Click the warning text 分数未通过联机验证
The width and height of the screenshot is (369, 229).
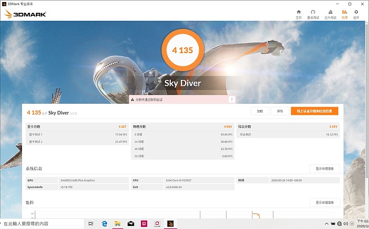pos(149,100)
